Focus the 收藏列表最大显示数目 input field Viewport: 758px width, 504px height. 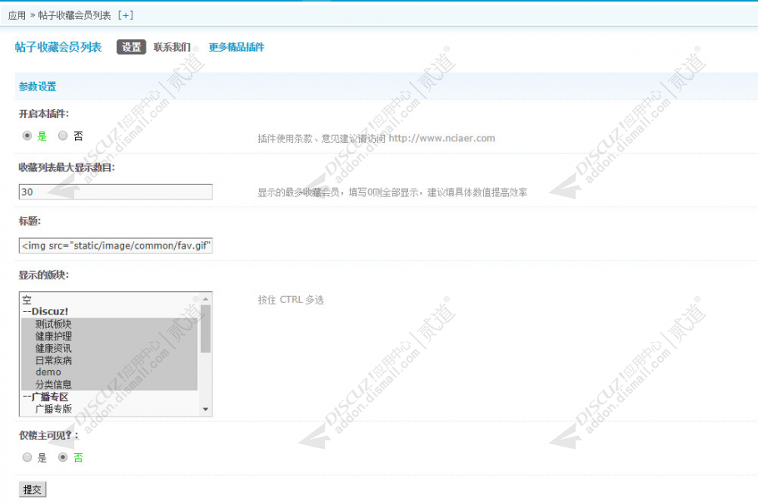point(116,191)
